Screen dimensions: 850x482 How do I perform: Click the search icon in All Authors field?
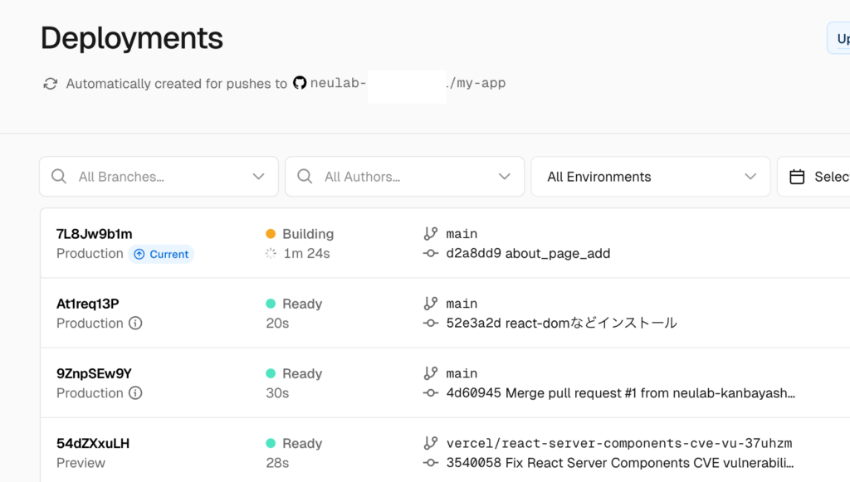point(305,177)
